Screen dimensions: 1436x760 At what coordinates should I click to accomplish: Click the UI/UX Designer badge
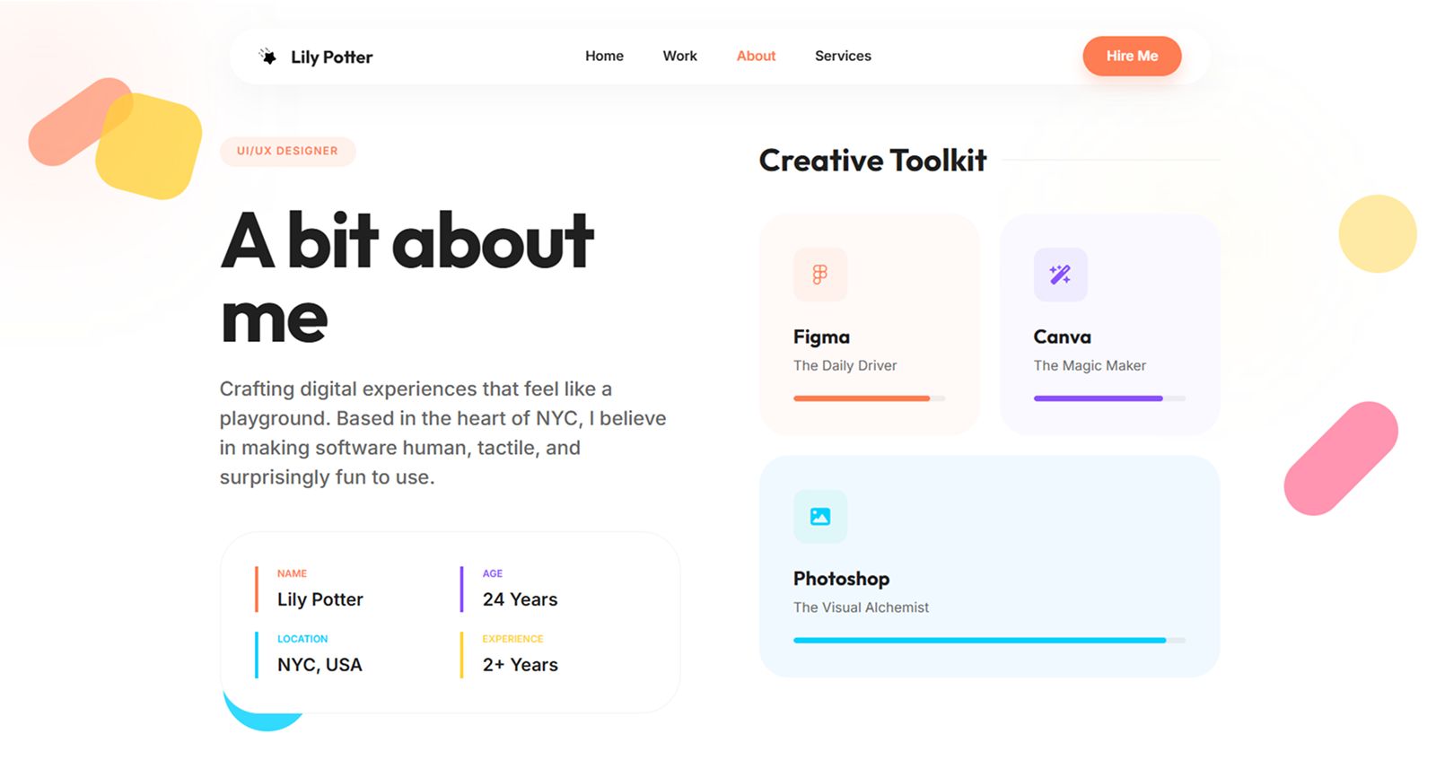287,151
